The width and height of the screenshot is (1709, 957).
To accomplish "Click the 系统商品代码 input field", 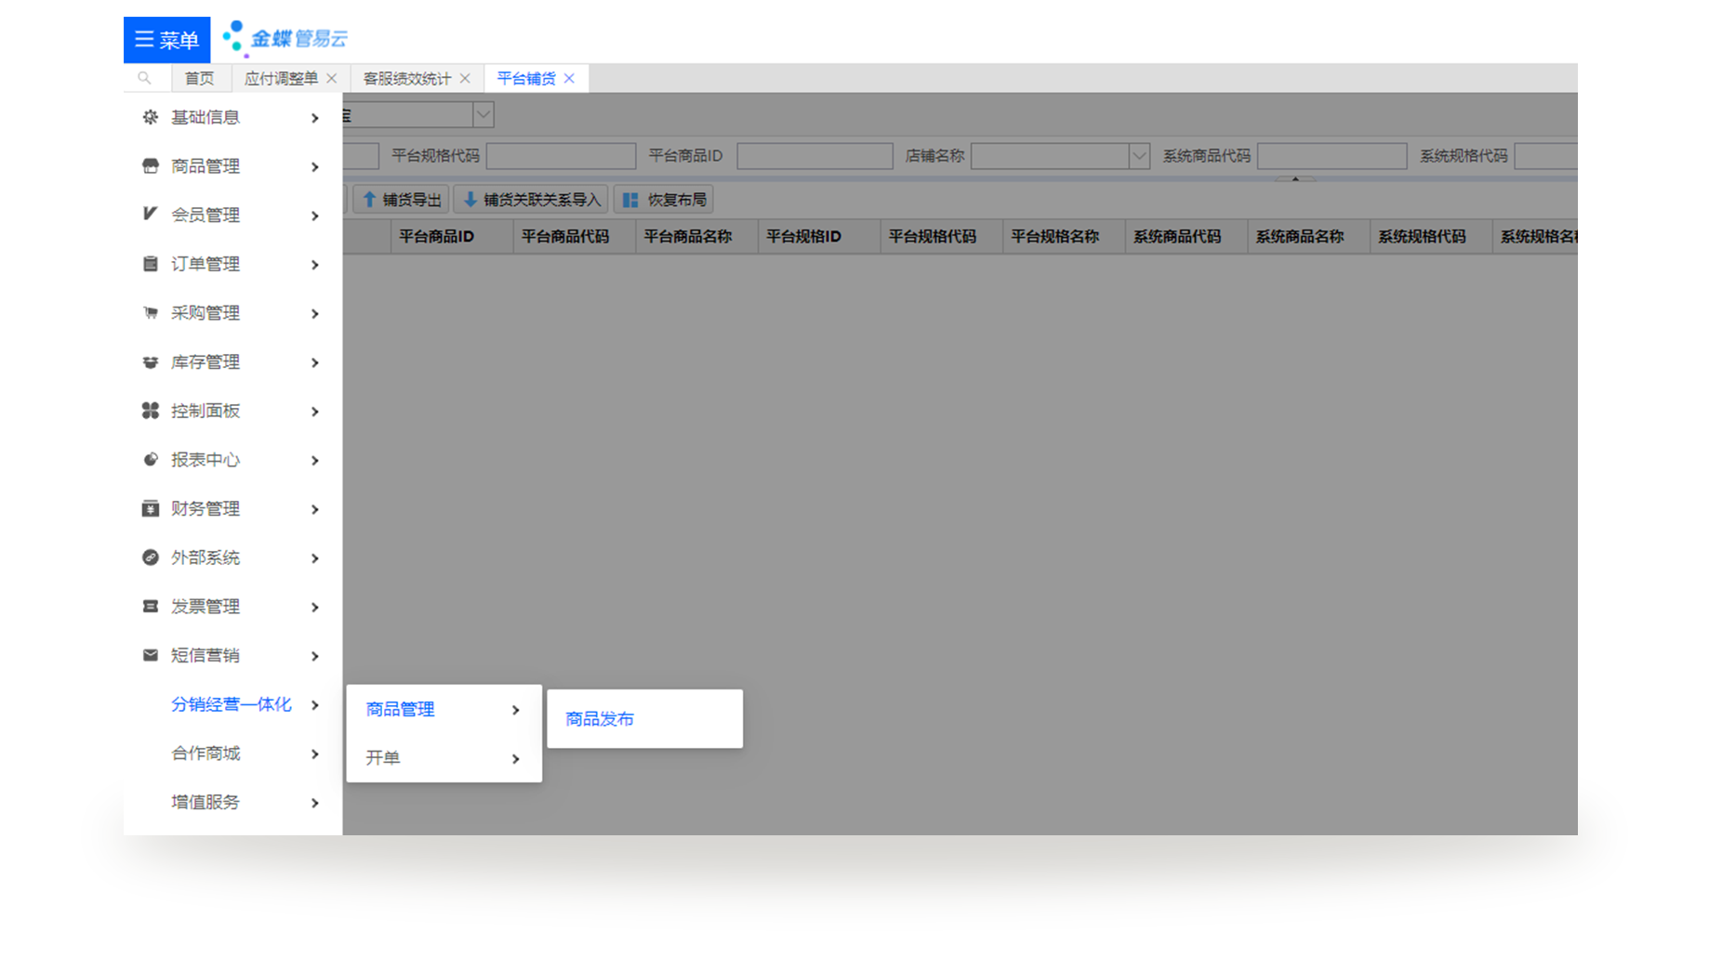I will (1331, 155).
